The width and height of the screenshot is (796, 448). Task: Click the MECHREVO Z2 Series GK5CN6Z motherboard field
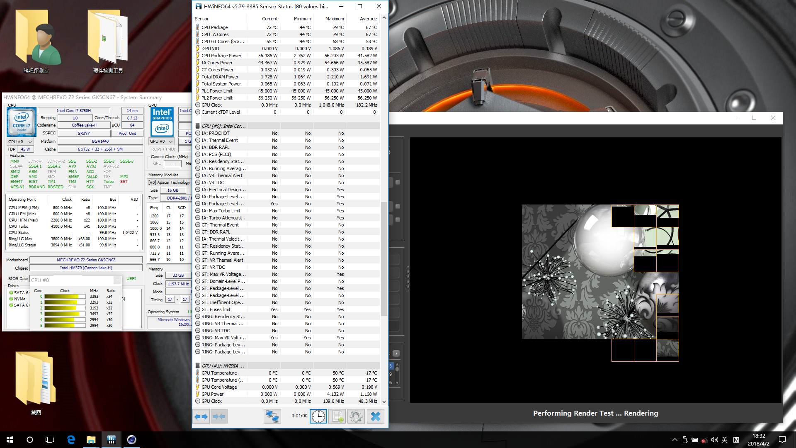pos(86,260)
